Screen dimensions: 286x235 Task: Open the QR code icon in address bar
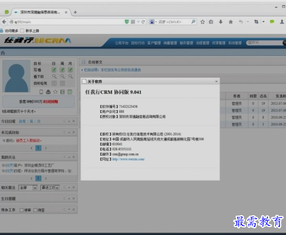[133, 22]
